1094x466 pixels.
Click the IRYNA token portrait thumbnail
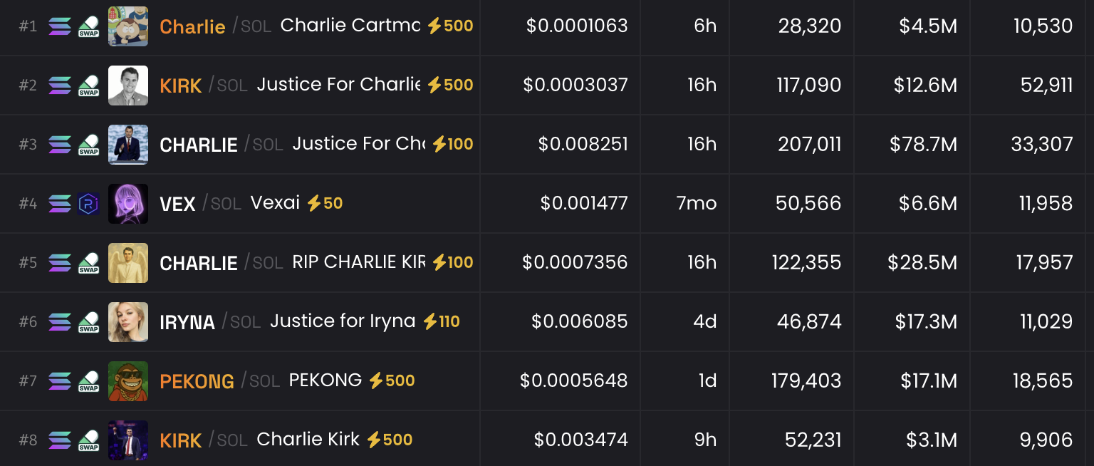128,322
